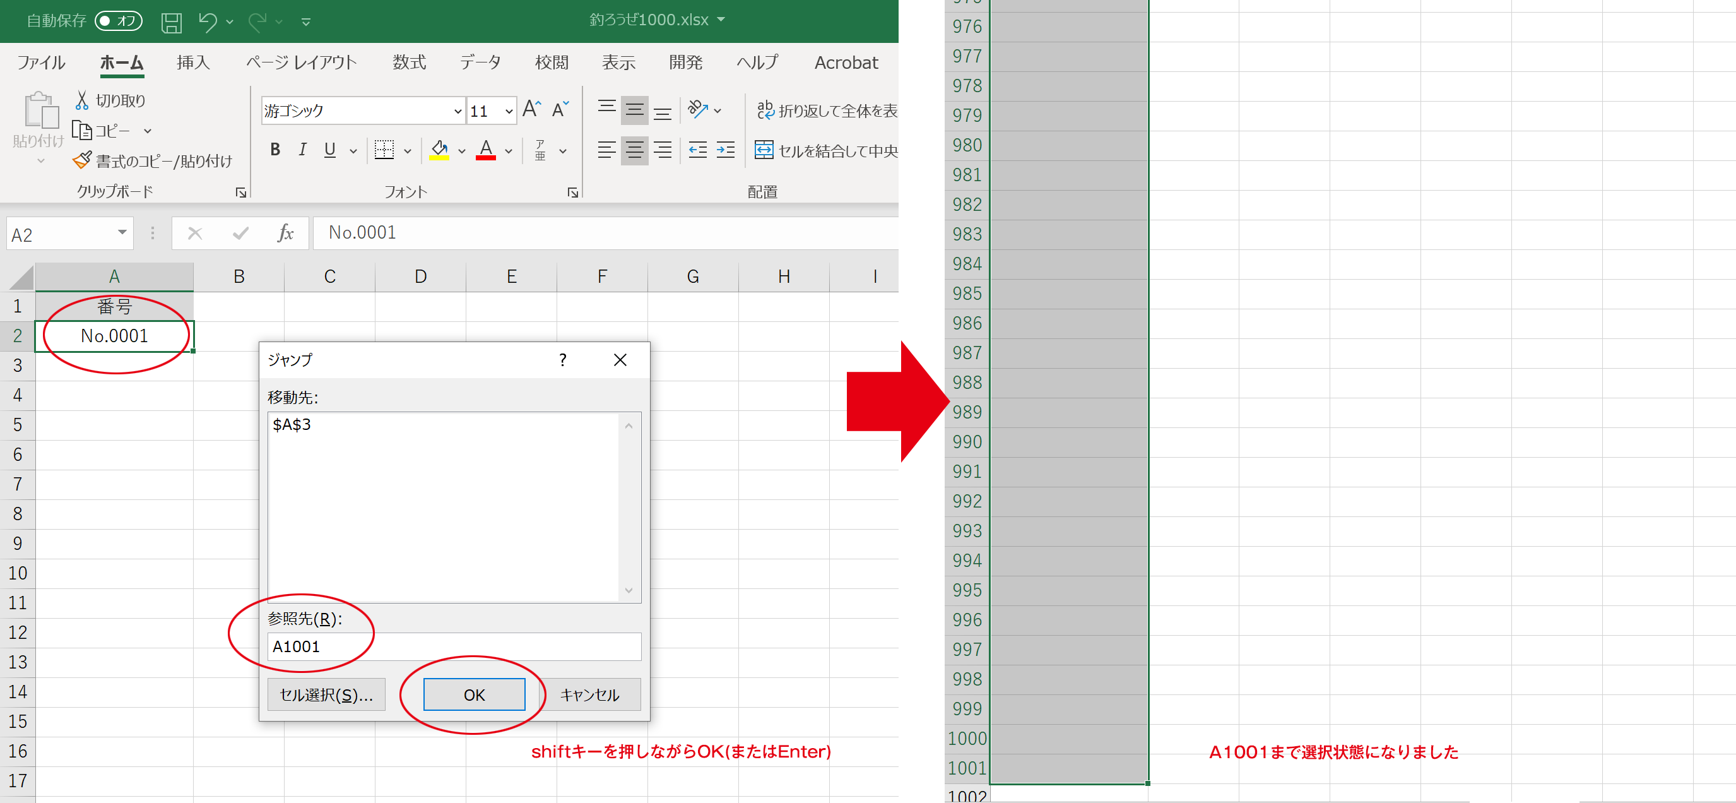Open font group dialog launcher

point(573,193)
